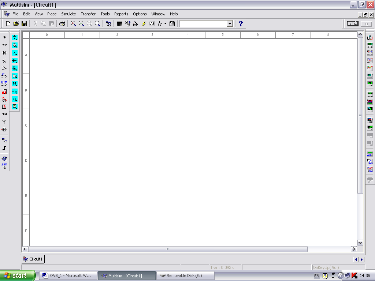Print the circuit
This screenshot has height=281, width=375.
tap(62, 23)
